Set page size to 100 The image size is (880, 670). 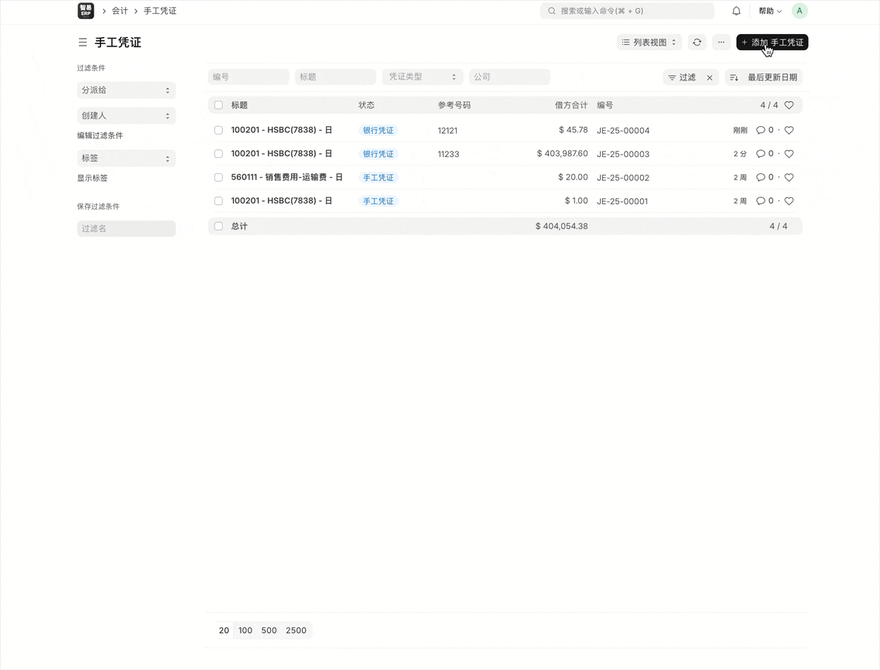tap(245, 631)
